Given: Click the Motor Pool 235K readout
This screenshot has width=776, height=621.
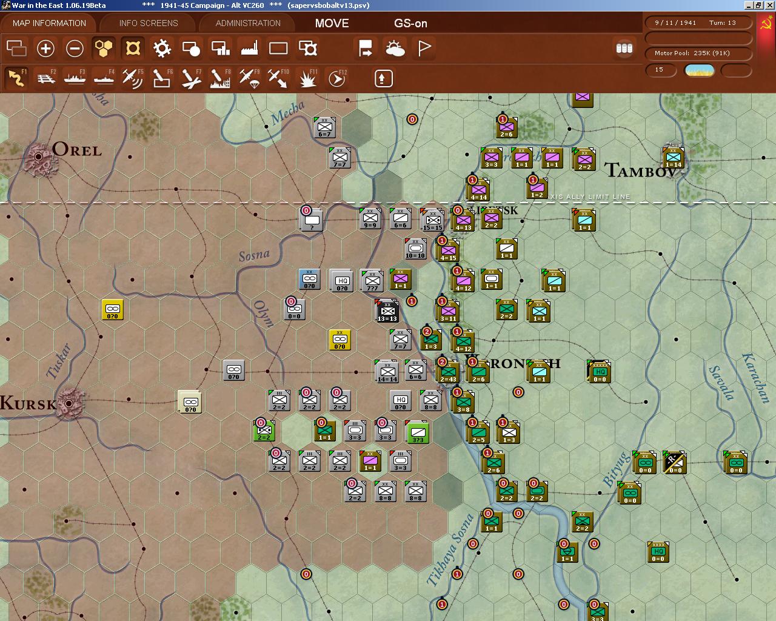Looking at the screenshot, I should pos(698,53).
